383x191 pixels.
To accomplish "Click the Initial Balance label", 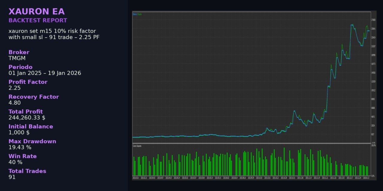I will [x=31, y=127].
